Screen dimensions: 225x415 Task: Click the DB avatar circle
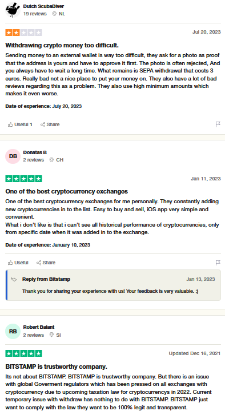[x=13, y=156]
